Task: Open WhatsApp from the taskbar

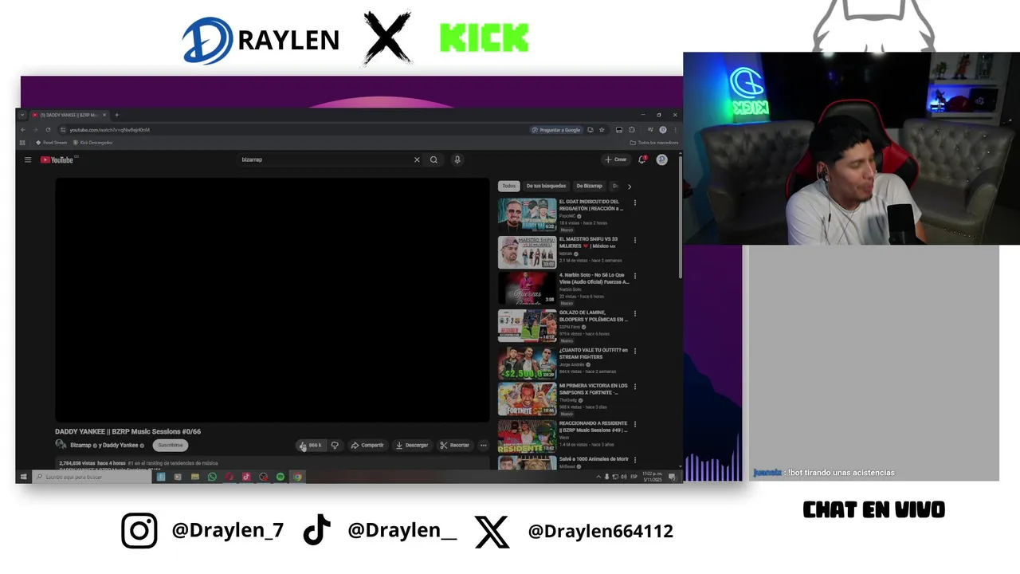Action: [x=212, y=477]
